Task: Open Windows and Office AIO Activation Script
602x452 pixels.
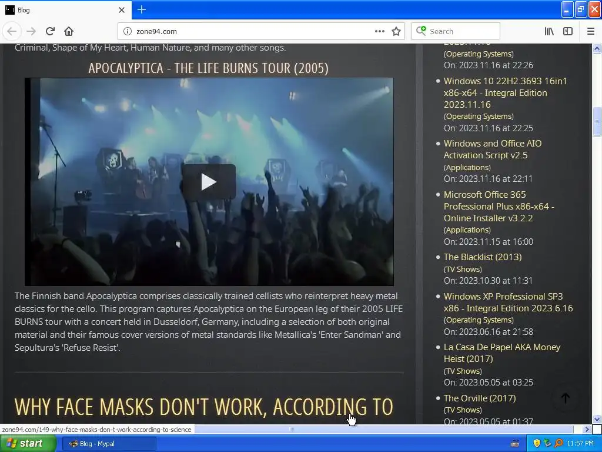Action: pyautogui.click(x=493, y=149)
